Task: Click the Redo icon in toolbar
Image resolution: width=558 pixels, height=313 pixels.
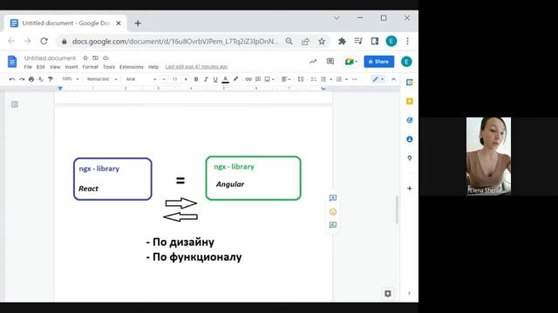Action: [22, 79]
